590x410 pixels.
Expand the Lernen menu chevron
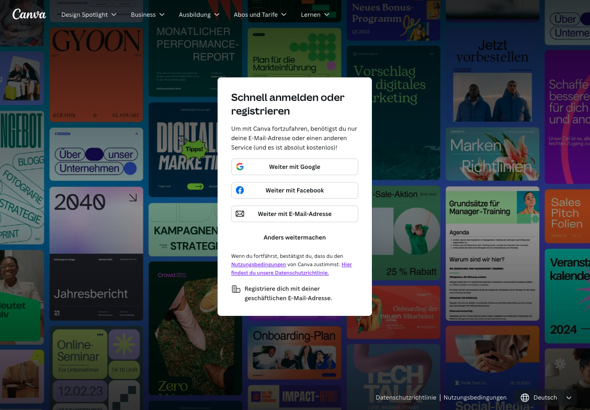point(327,15)
